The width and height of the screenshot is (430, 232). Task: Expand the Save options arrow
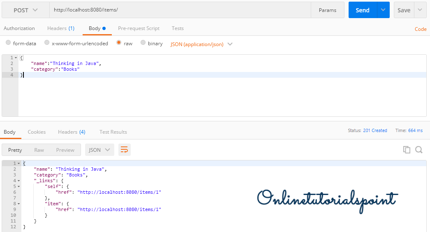coord(420,10)
